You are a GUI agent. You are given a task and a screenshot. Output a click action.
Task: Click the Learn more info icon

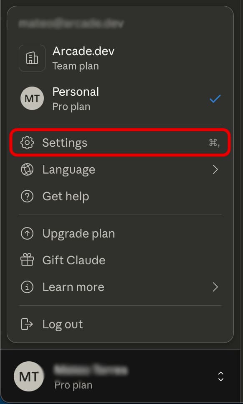(x=27, y=287)
